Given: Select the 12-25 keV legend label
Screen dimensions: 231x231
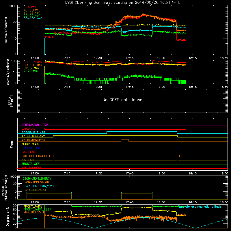Looking at the screenshot, I should coord(32,13).
